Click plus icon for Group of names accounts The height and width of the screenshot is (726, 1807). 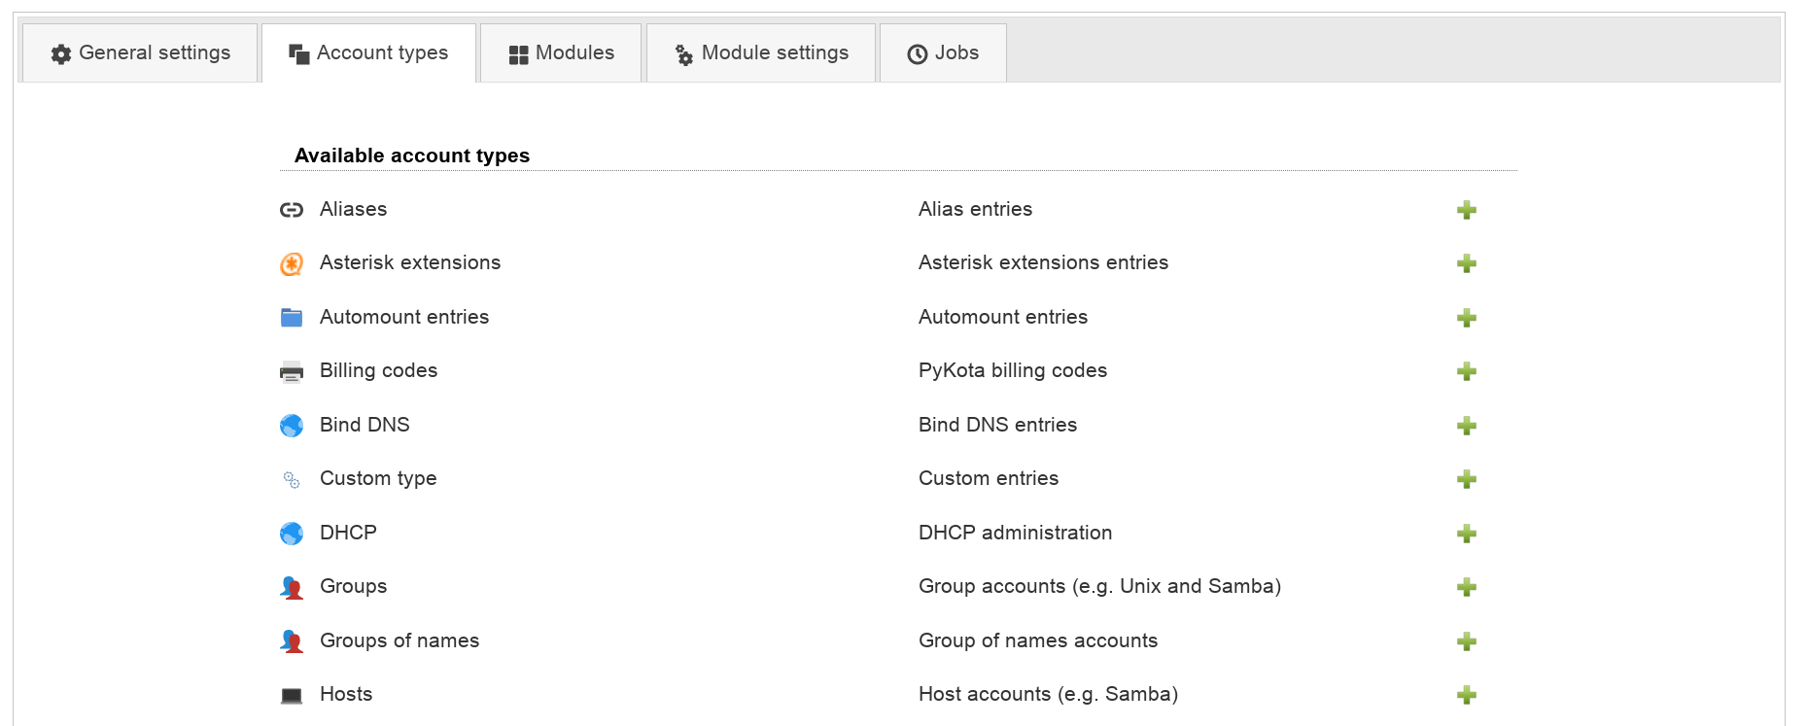1466,641
